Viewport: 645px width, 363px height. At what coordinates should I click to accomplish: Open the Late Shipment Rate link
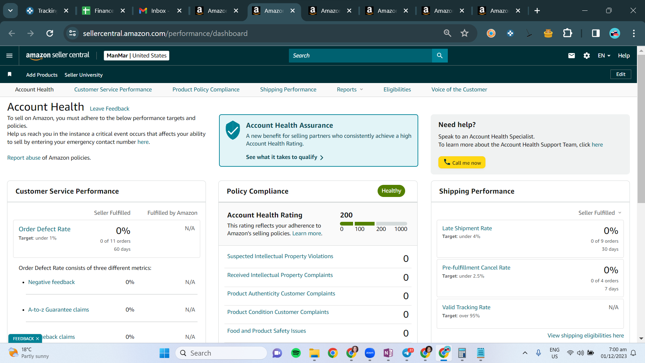467,229
